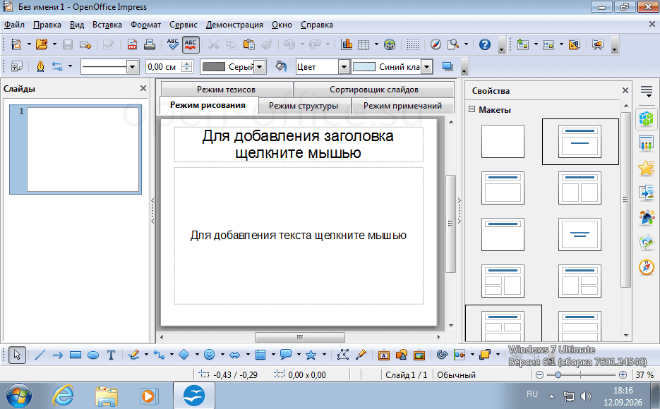Select the Line drawing tool

click(x=40, y=355)
